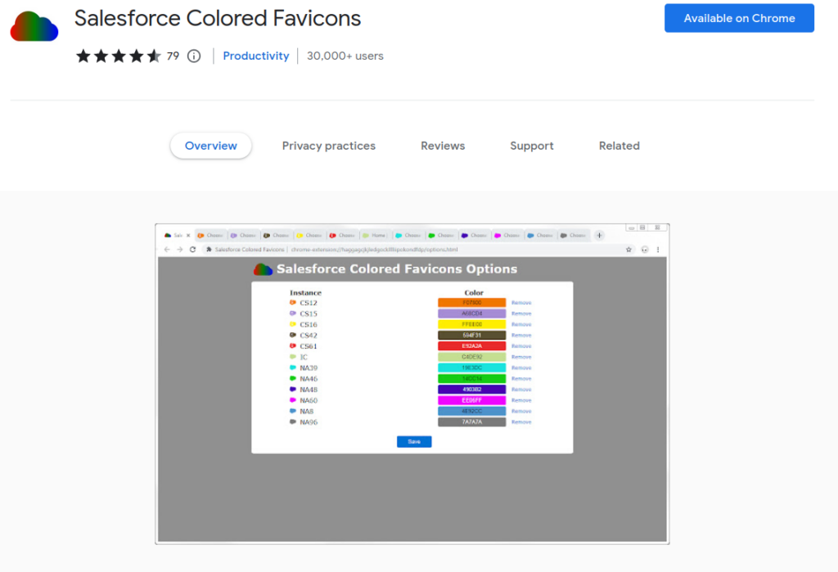Open the Privacy practices tab
This screenshot has width=838, height=572.
tap(328, 146)
